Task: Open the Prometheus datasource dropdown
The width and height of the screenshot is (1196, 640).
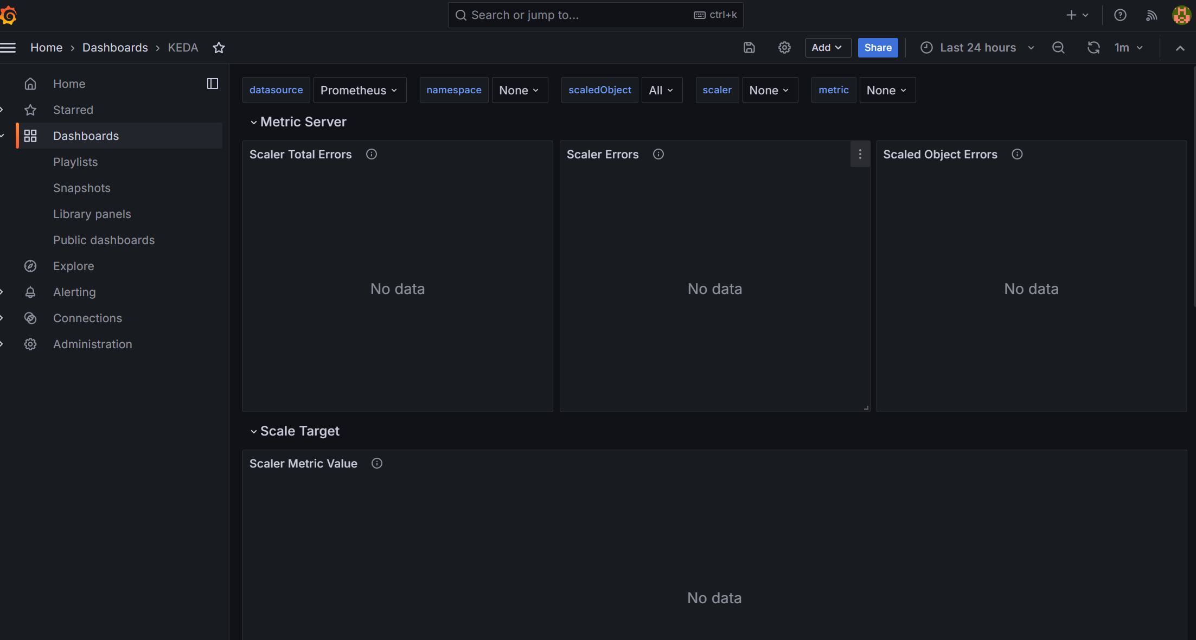Action: click(x=359, y=90)
